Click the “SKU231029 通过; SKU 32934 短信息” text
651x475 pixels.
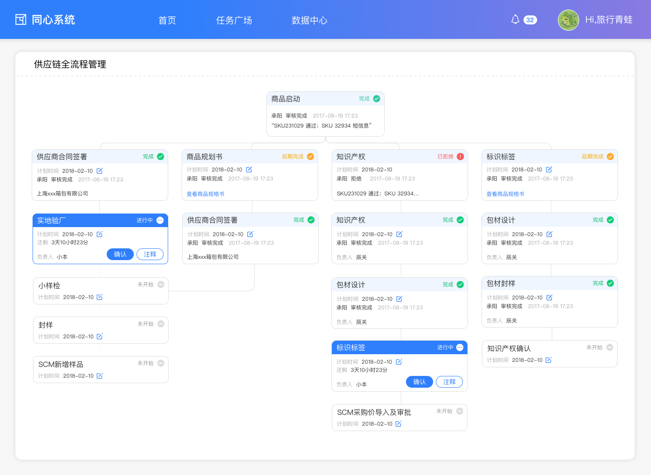click(x=321, y=126)
